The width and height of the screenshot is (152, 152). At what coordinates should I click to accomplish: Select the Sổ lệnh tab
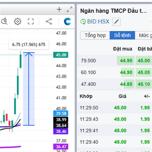(122, 35)
